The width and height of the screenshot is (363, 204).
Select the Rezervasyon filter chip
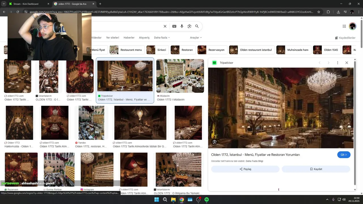click(x=212, y=50)
